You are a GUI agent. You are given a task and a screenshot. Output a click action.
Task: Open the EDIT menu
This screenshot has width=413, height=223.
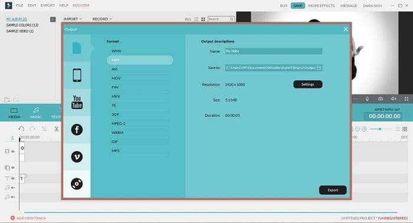[32, 5]
